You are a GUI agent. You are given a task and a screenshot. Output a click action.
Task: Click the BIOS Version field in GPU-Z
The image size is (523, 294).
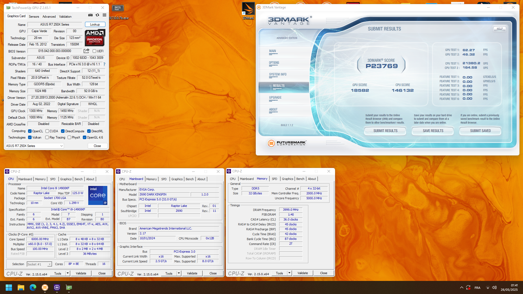point(54,51)
